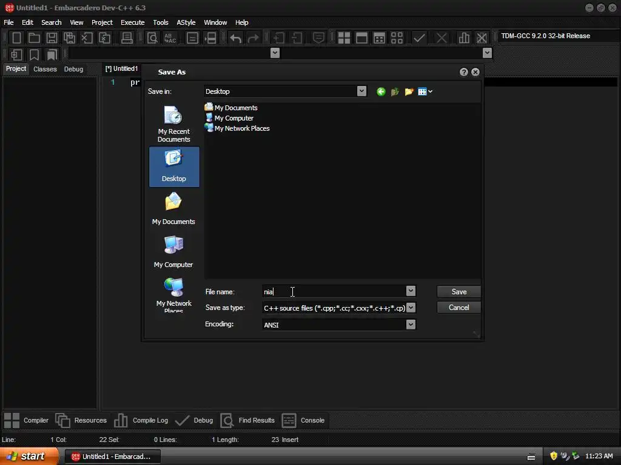Viewport: 621px width, 465px height.
Task: Click the Create New Folder icon
Action: pyautogui.click(x=409, y=92)
